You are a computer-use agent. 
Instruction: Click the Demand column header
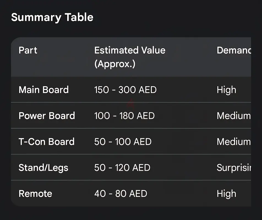coord(234,50)
